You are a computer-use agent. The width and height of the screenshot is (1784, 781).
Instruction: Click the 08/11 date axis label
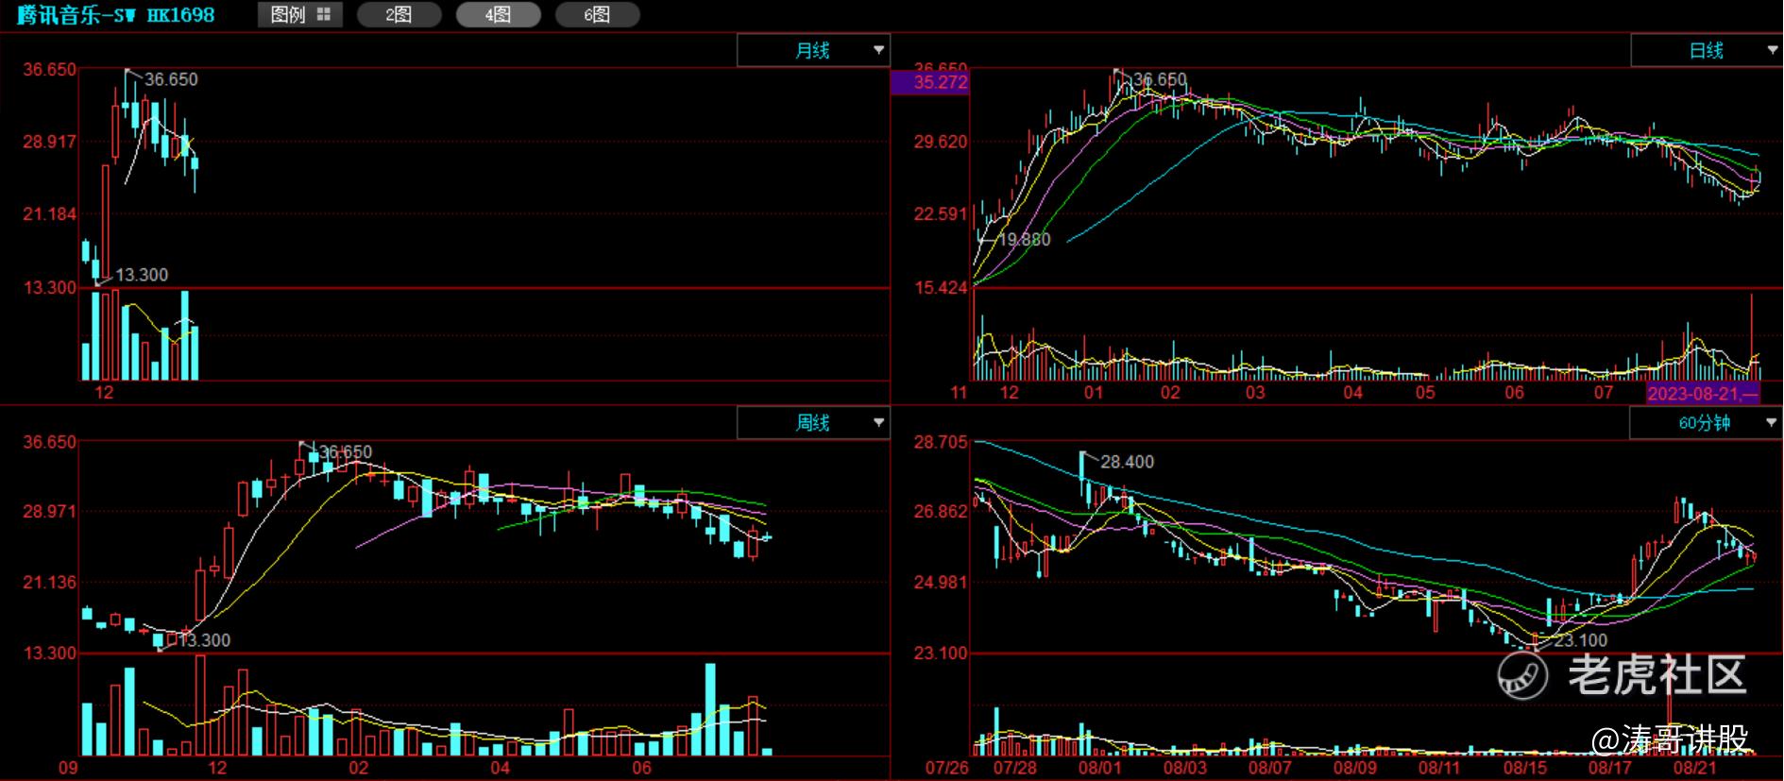(x=1439, y=768)
